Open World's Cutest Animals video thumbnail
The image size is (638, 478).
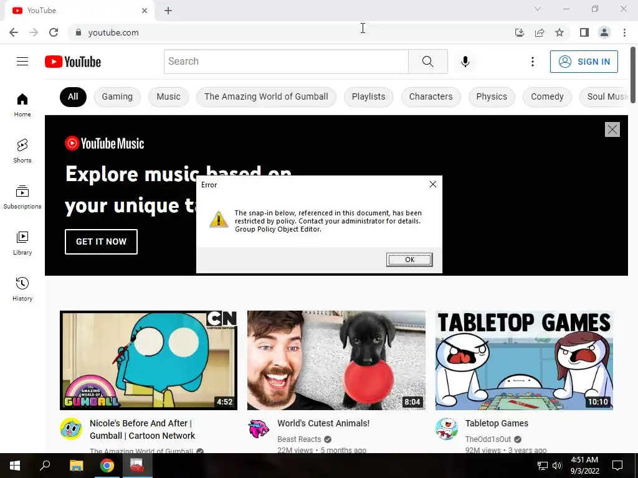(336, 360)
